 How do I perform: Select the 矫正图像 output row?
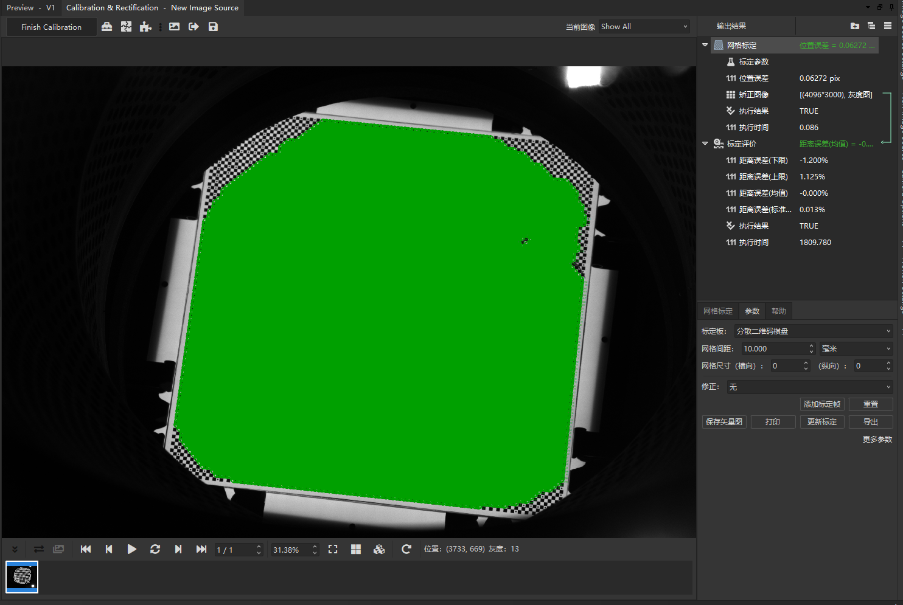795,95
